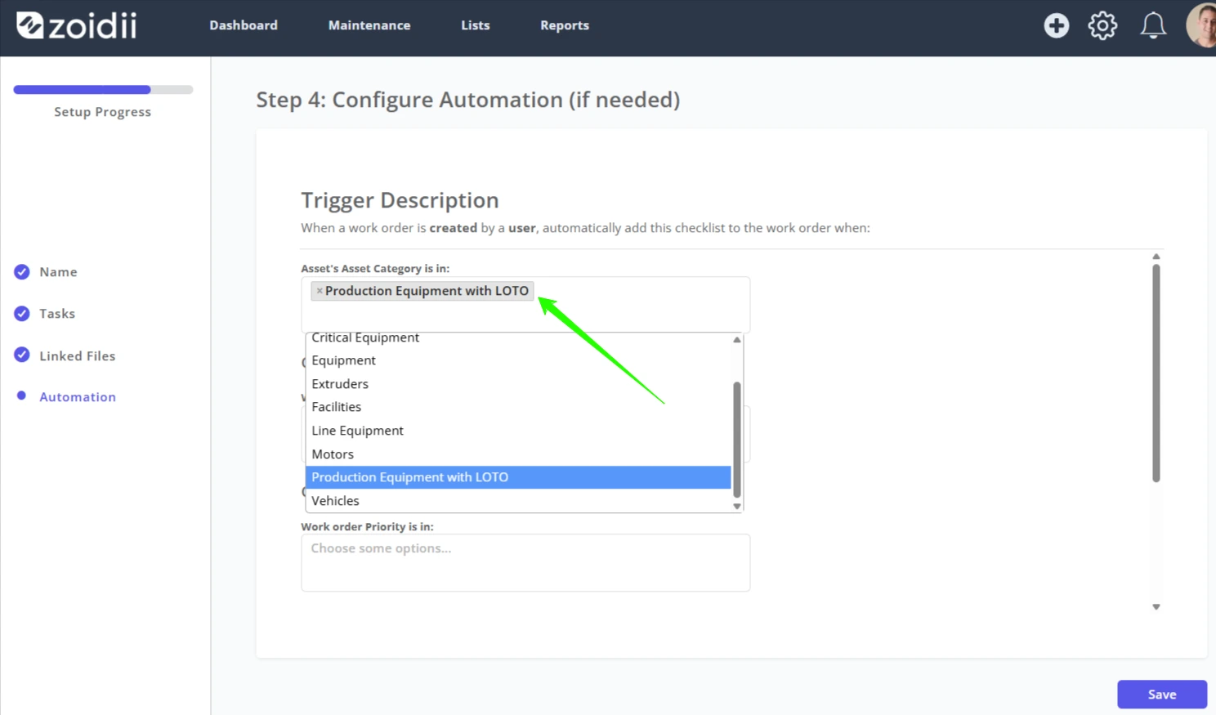Click inside the Asset Category multi-select field
1216x715 pixels.
(x=525, y=304)
